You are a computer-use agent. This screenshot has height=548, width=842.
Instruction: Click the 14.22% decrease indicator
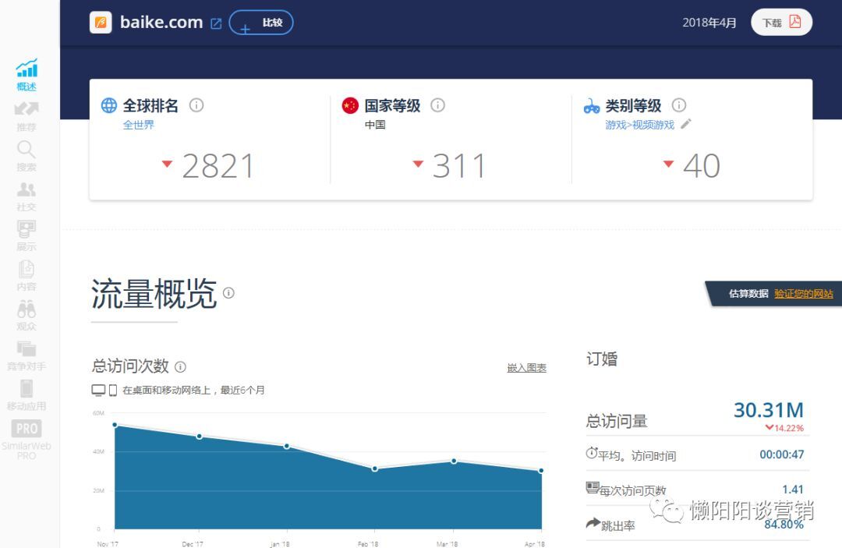(x=784, y=428)
